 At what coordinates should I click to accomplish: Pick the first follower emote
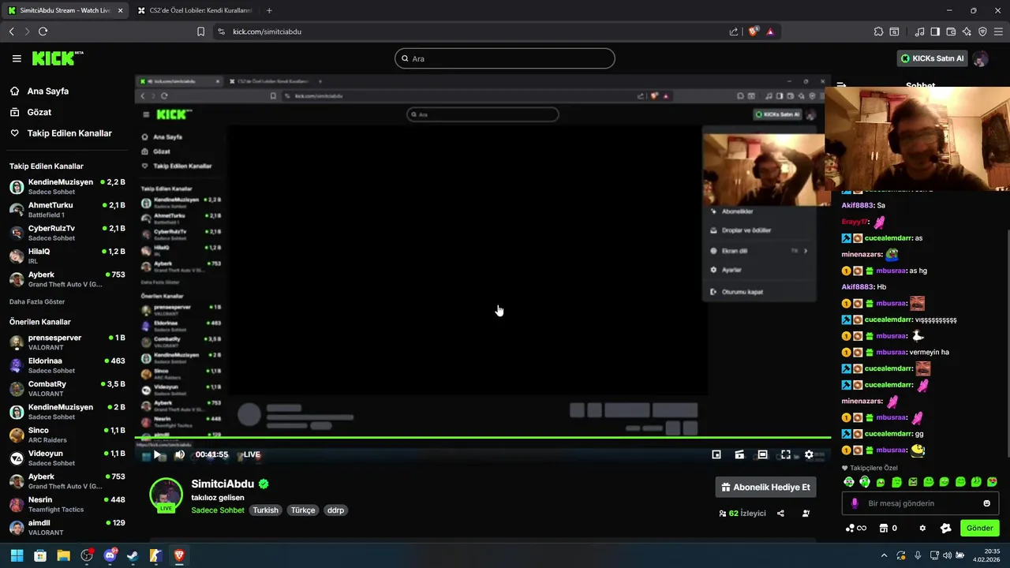coord(849,482)
